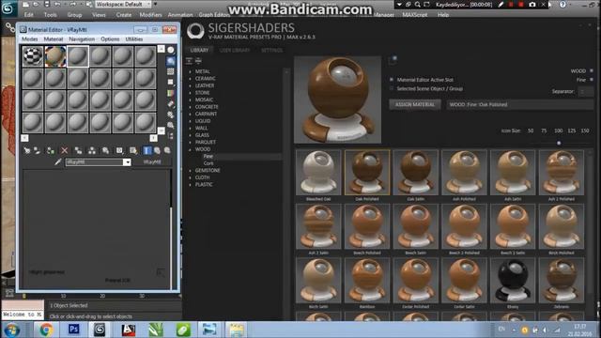
Task: Switch to USER LIBRARY tab
Action: pos(235,50)
